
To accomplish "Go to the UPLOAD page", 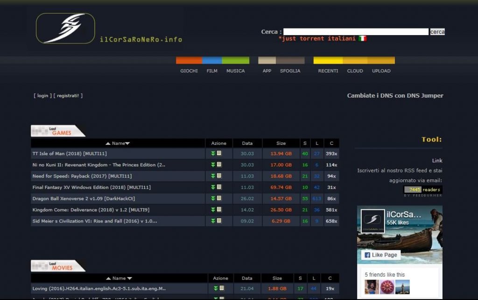I will point(381,71).
